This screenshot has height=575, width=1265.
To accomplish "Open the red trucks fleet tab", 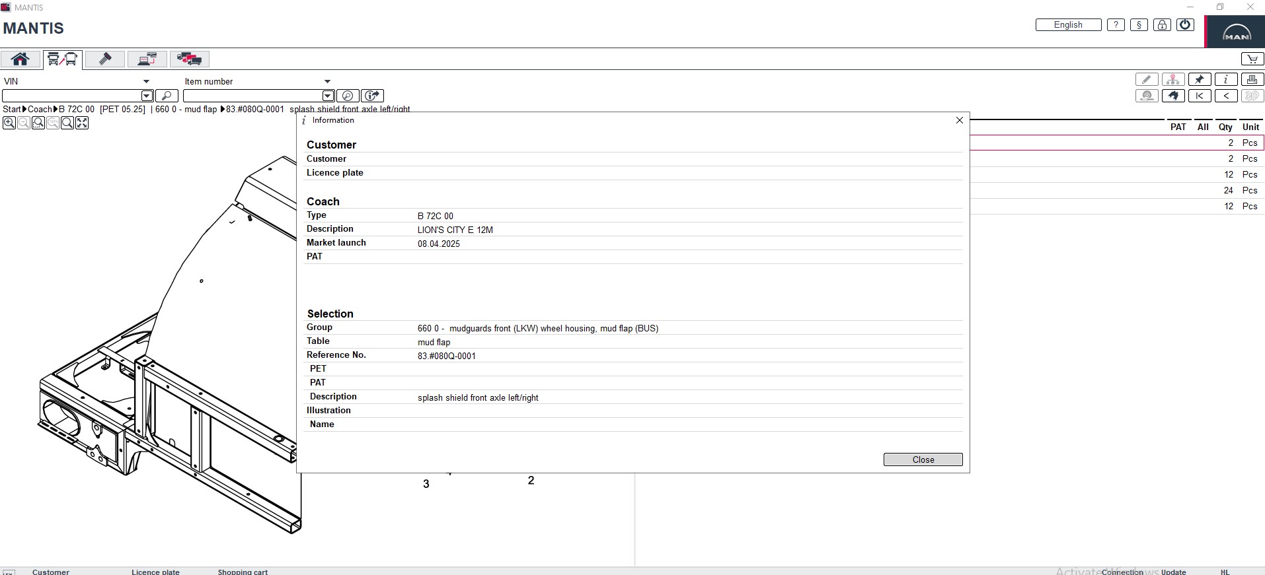I will click(x=189, y=59).
